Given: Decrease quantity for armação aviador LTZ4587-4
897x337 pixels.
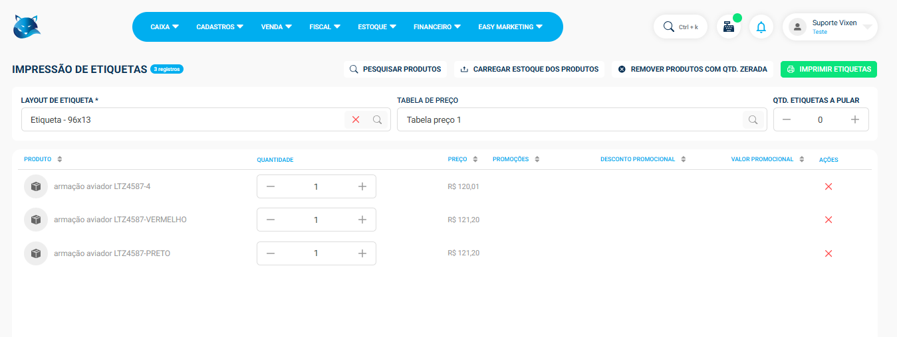Looking at the screenshot, I should click(271, 186).
